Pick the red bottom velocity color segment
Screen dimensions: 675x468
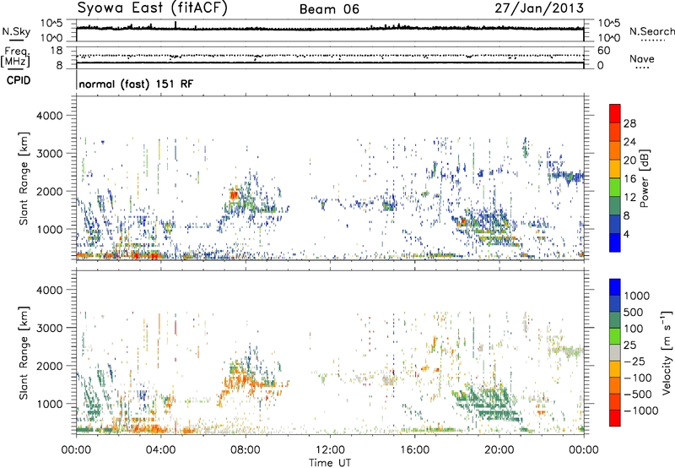click(x=615, y=418)
